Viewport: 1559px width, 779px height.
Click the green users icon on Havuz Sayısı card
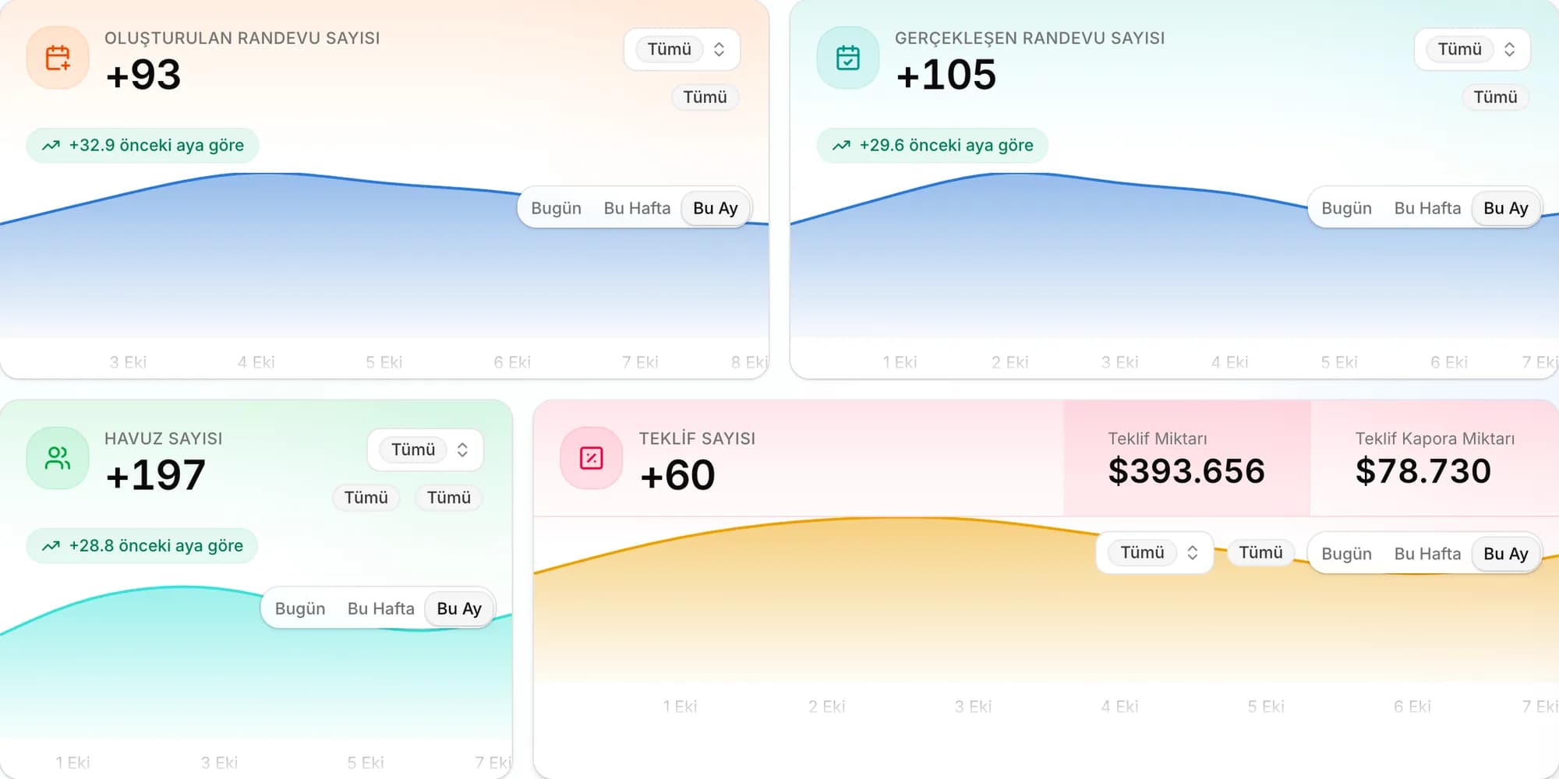point(58,458)
